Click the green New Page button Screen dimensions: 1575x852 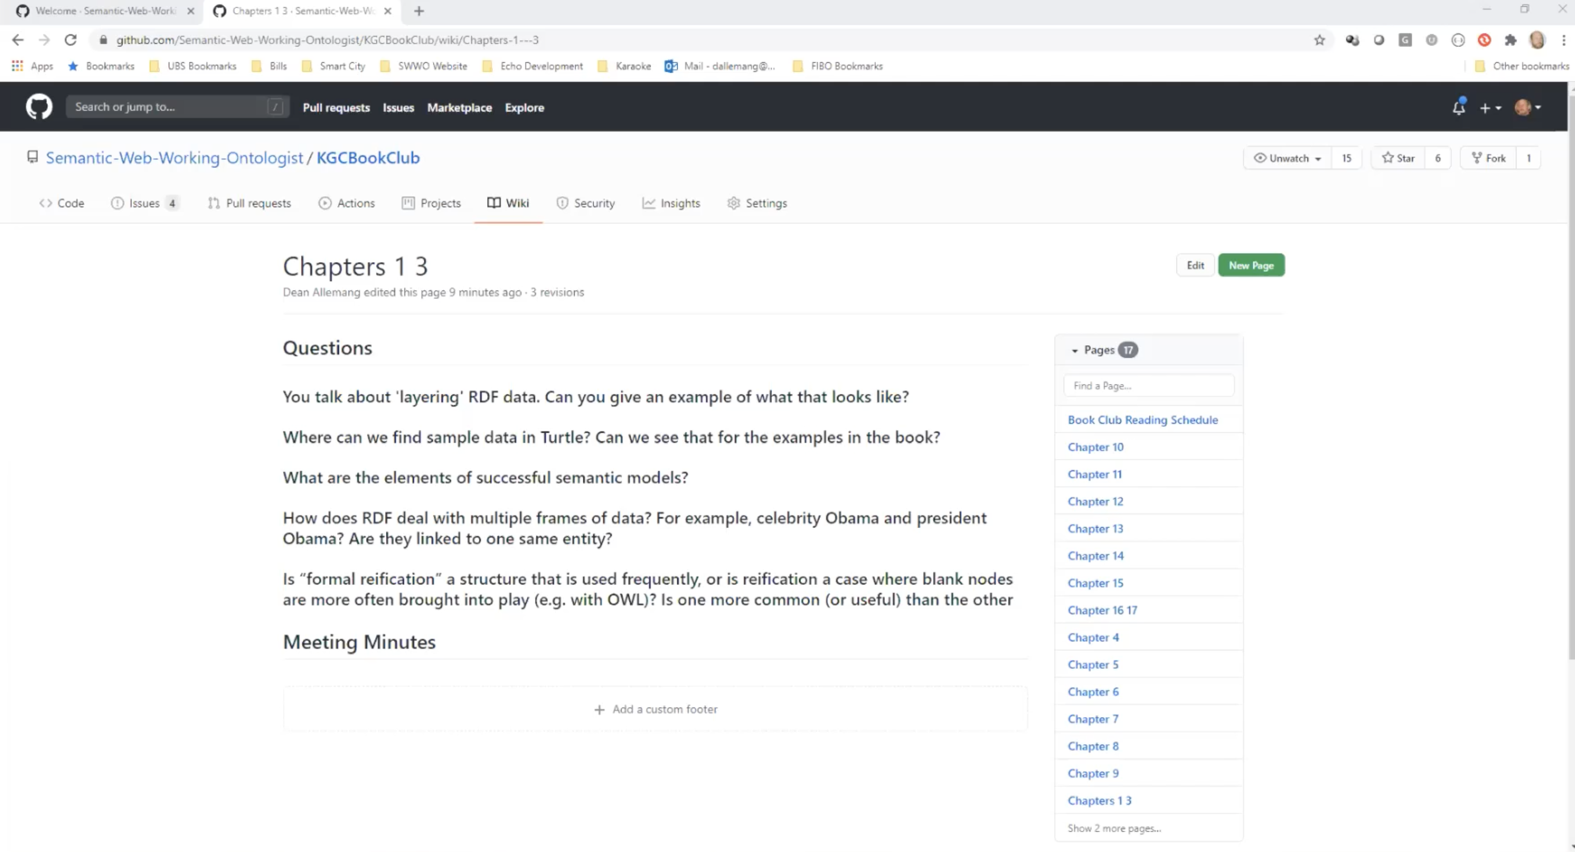pyautogui.click(x=1251, y=264)
